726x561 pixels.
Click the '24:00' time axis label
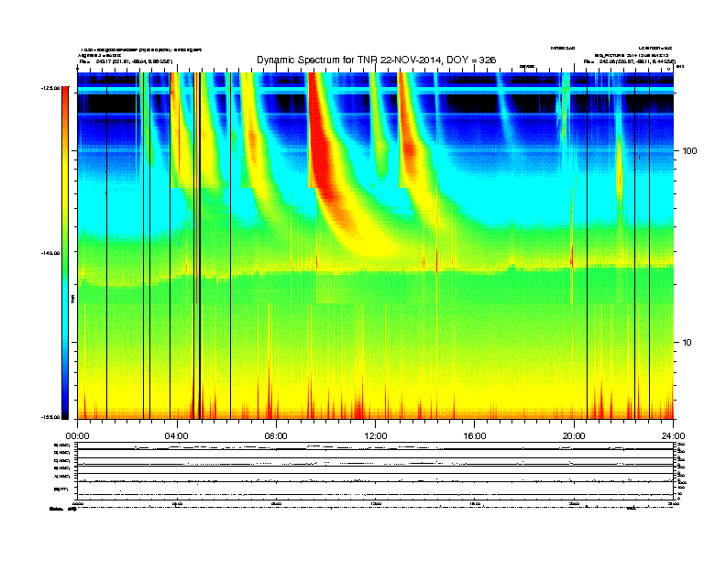pos(673,436)
